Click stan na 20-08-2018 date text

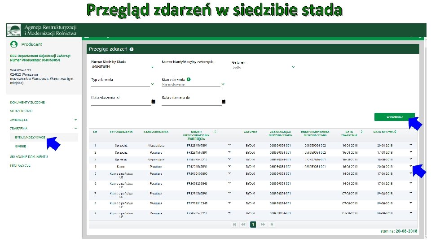coord(399,231)
